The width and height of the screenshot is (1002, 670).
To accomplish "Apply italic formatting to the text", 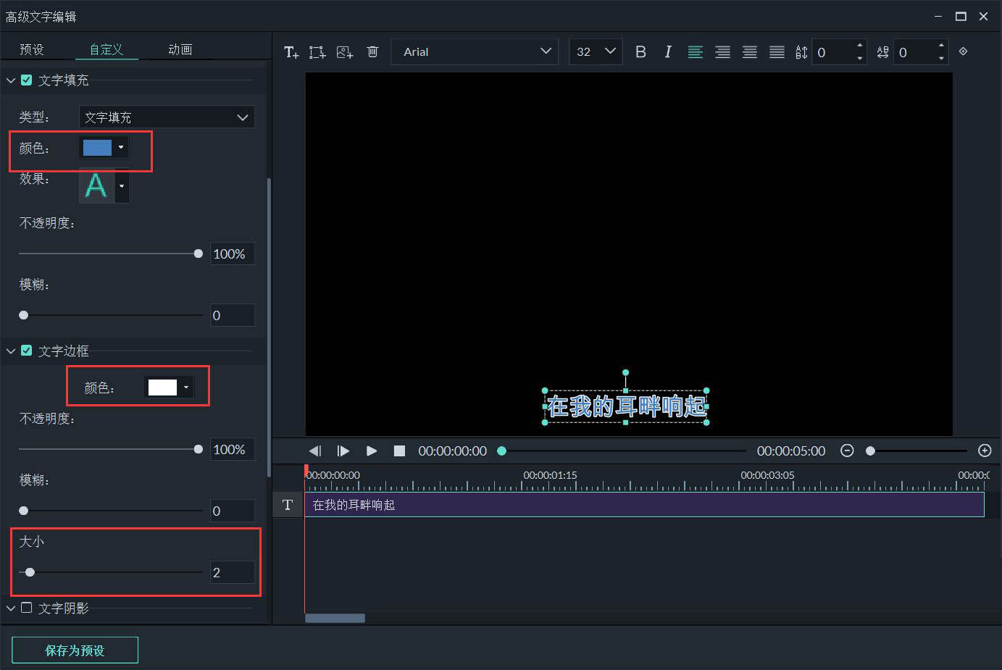I will pos(667,51).
